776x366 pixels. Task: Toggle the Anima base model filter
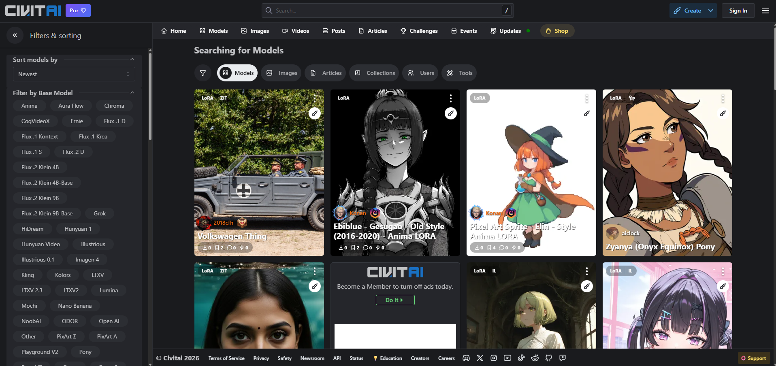[x=30, y=106]
